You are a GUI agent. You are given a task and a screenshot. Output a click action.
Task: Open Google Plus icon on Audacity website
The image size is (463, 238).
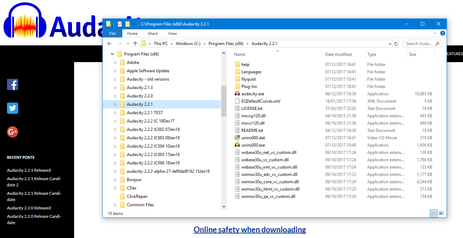(13, 132)
